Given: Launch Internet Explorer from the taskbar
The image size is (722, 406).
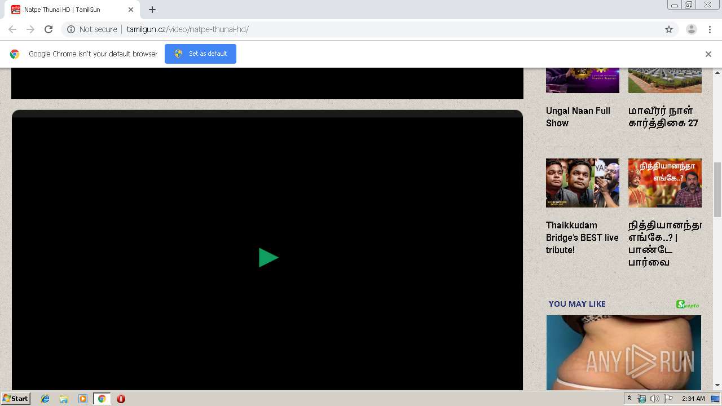Looking at the screenshot, I should coord(45,399).
